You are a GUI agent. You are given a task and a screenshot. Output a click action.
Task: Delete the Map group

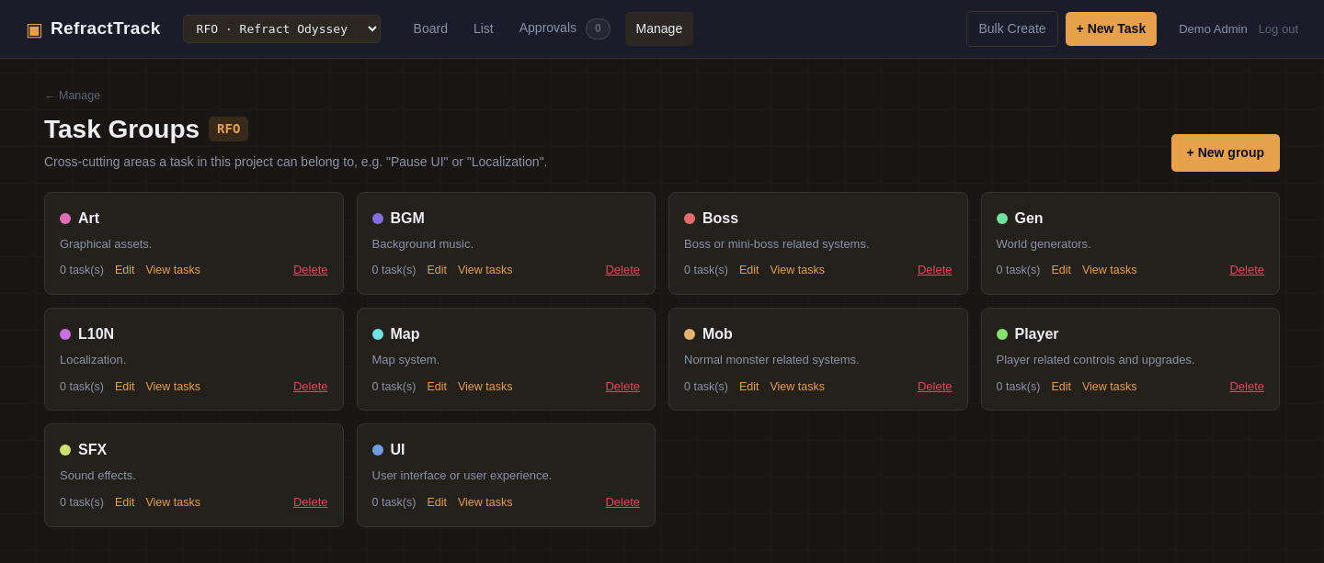[622, 387]
